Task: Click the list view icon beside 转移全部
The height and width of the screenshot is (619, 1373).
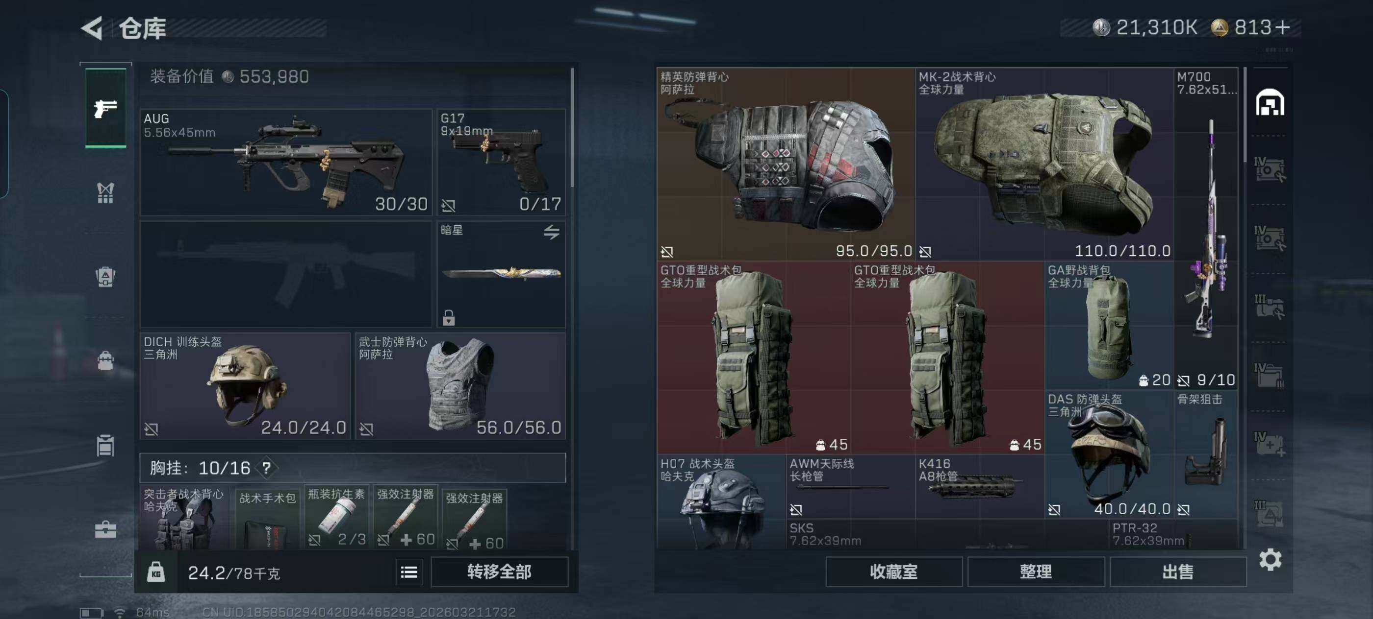Action: (409, 572)
